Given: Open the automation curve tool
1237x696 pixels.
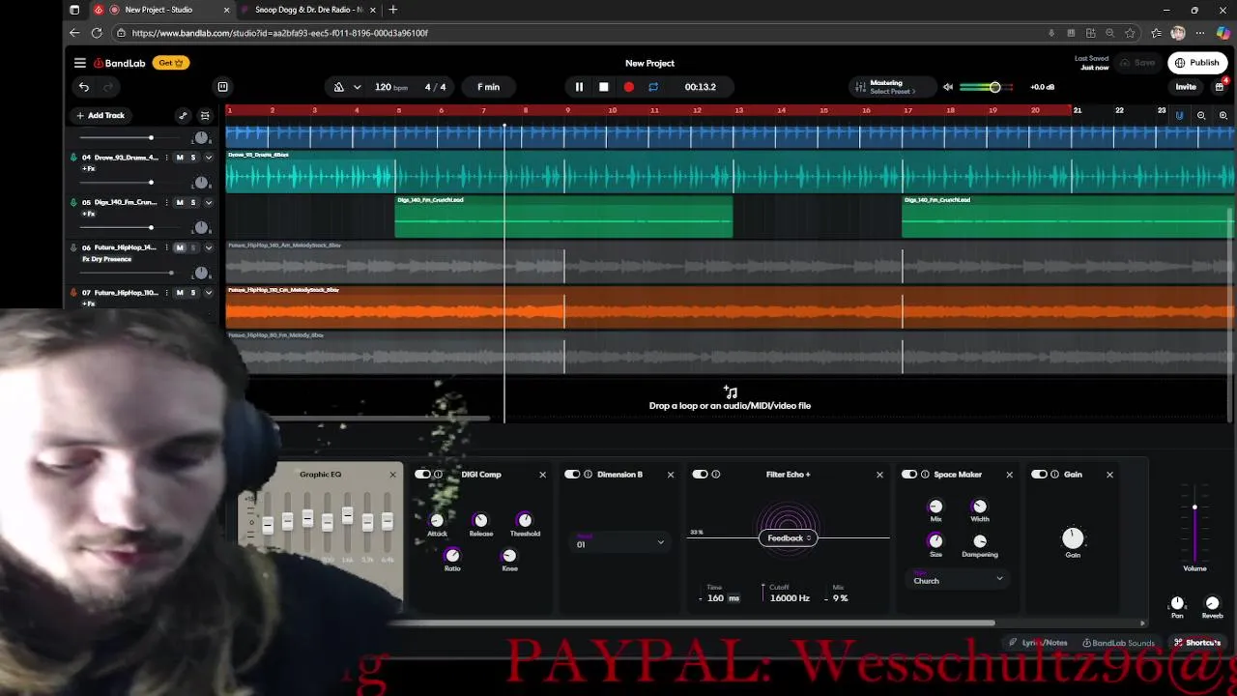Looking at the screenshot, I should pos(183,115).
